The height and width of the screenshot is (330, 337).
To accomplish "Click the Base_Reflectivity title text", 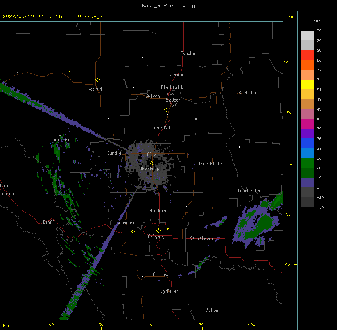I will (x=168, y=6).
